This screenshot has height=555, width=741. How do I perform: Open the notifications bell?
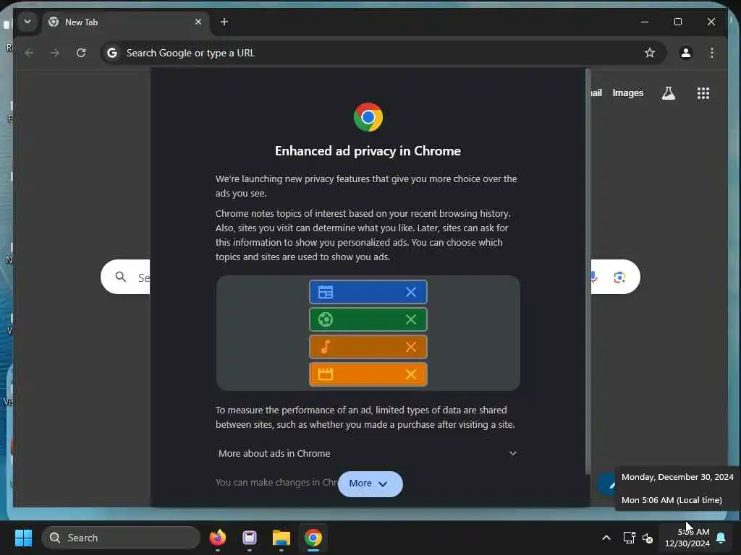721,538
